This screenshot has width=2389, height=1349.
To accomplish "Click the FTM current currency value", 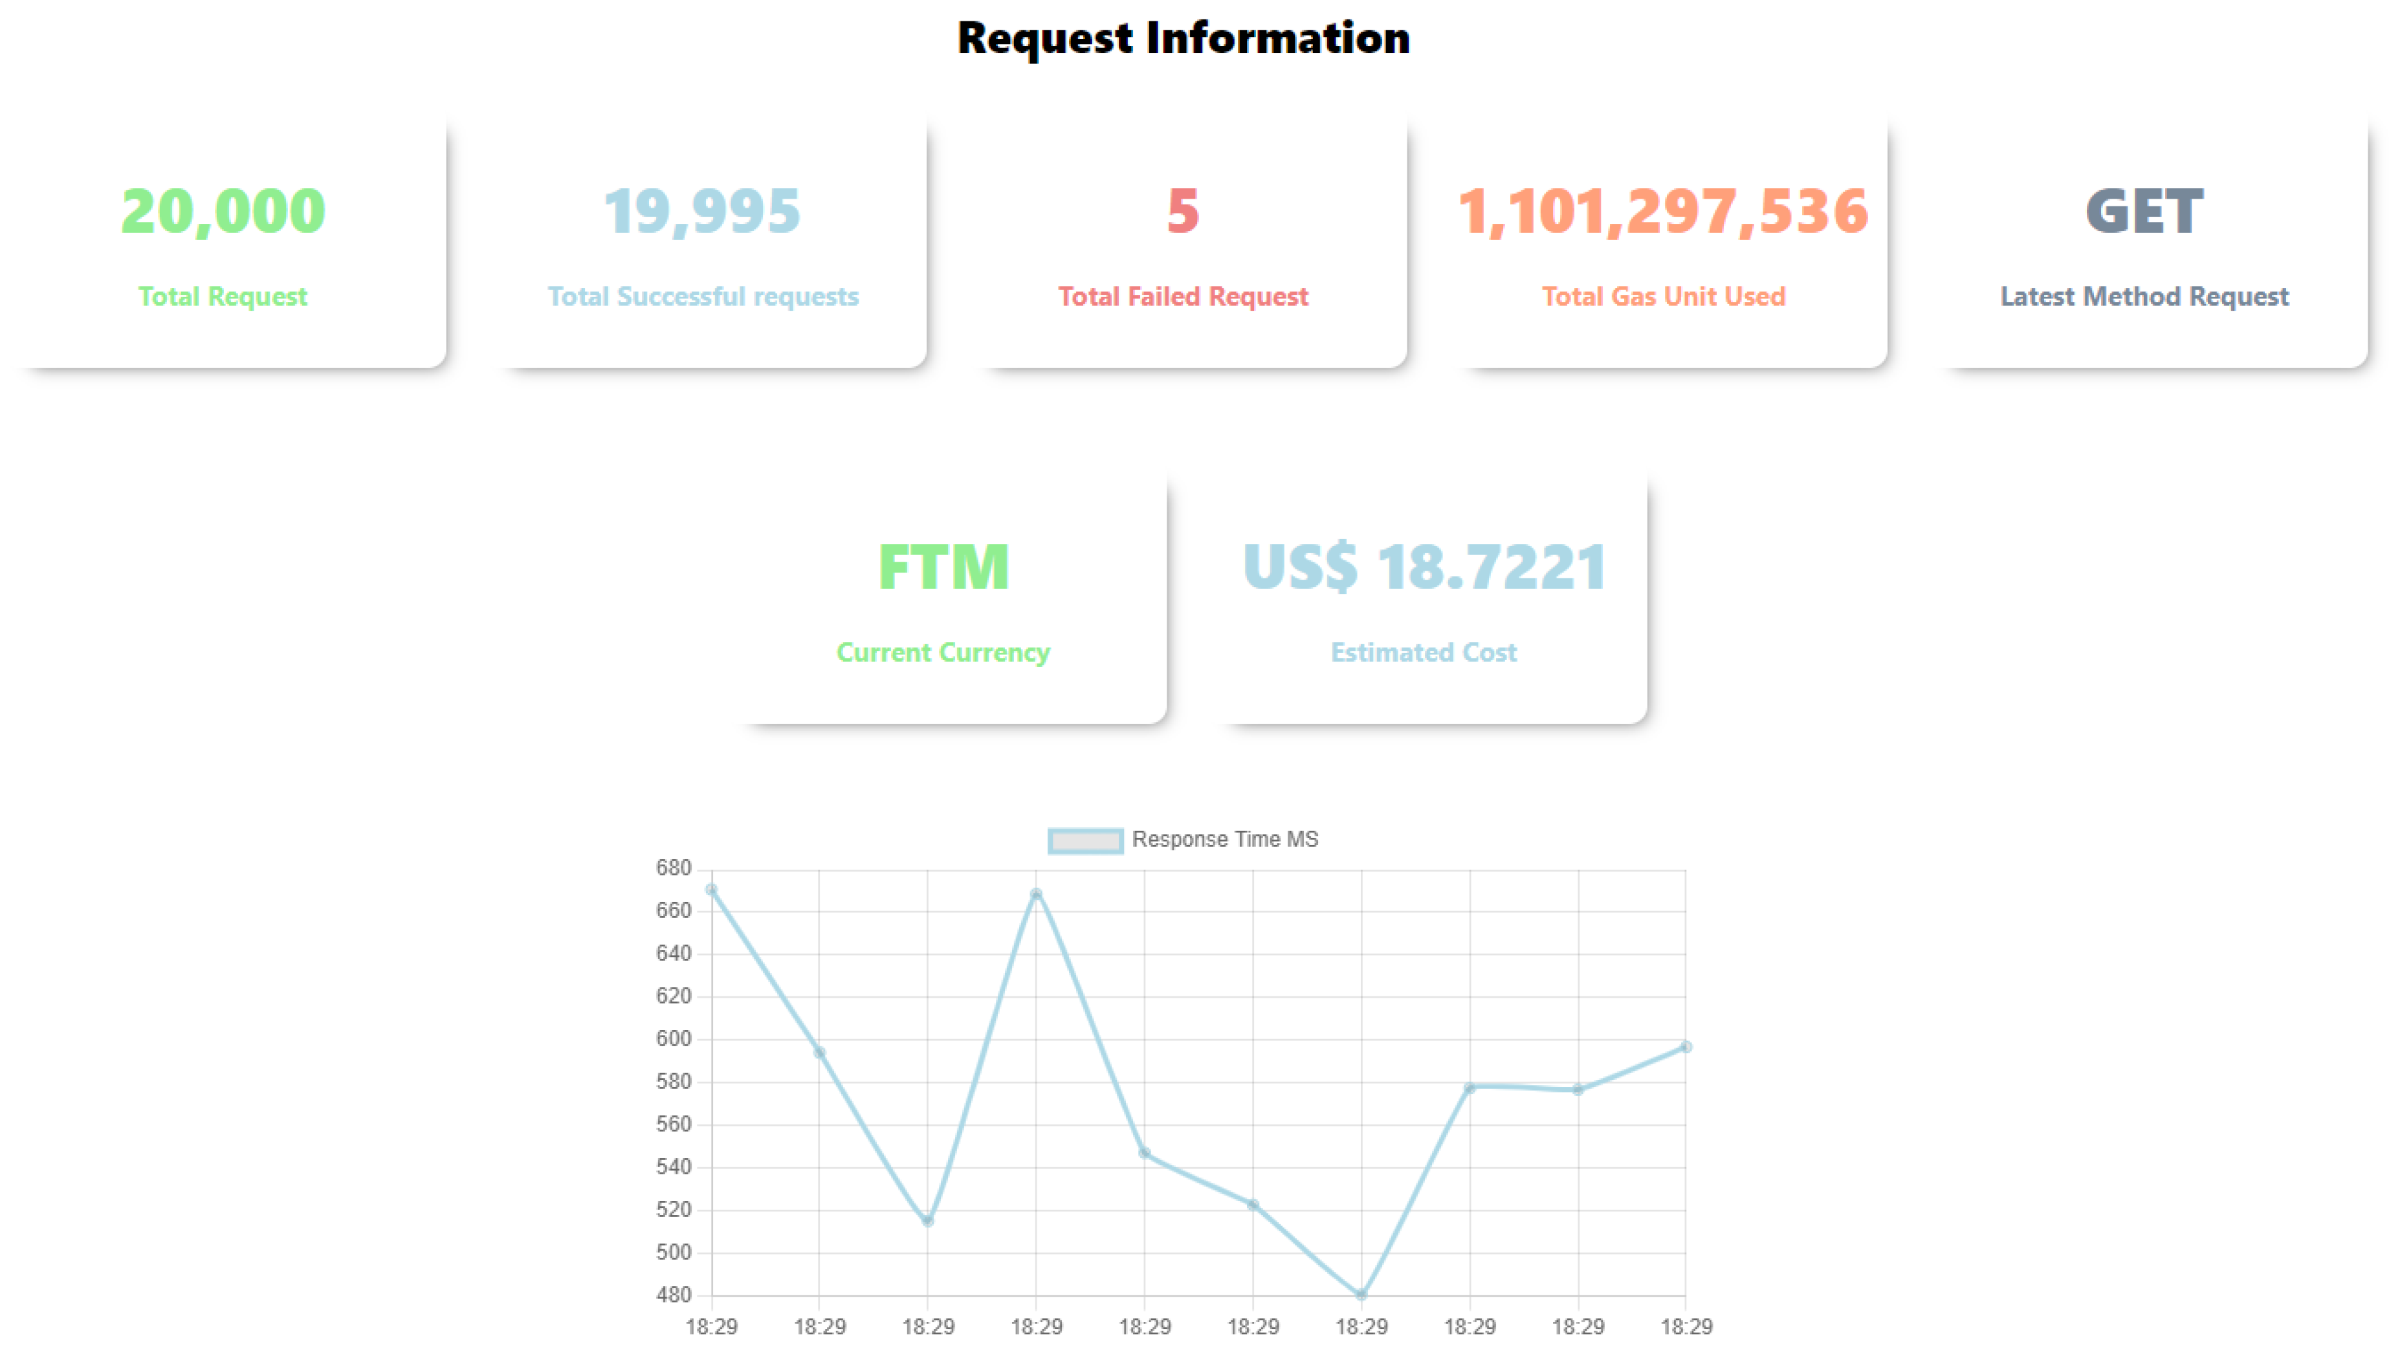I will [x=943, y=567].
